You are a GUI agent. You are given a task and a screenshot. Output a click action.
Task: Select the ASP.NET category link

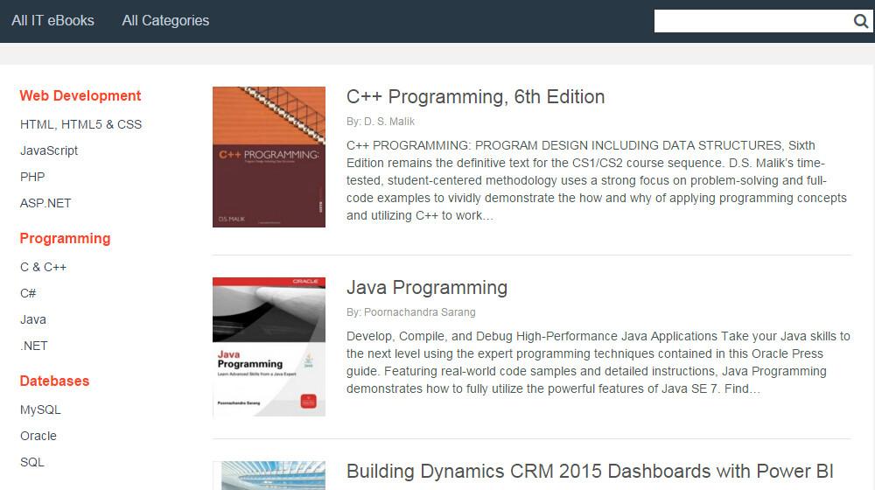click(x=45, y=203)
